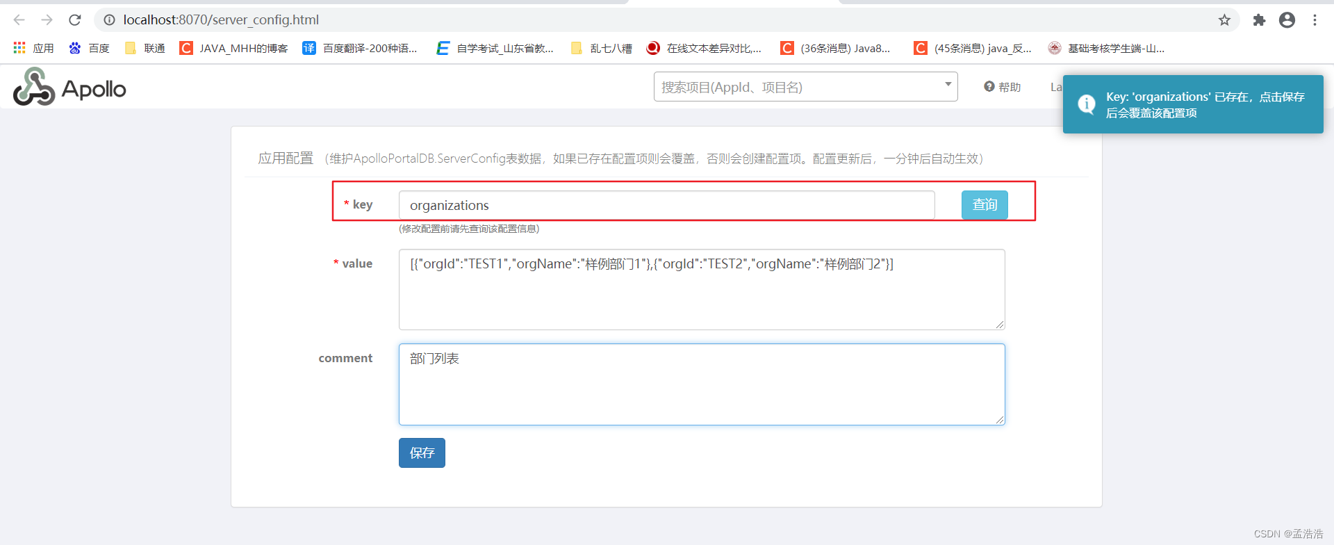
Task: Open the 联通 bookmark folder
Action: pyautogui.click(x=145, y=48)
